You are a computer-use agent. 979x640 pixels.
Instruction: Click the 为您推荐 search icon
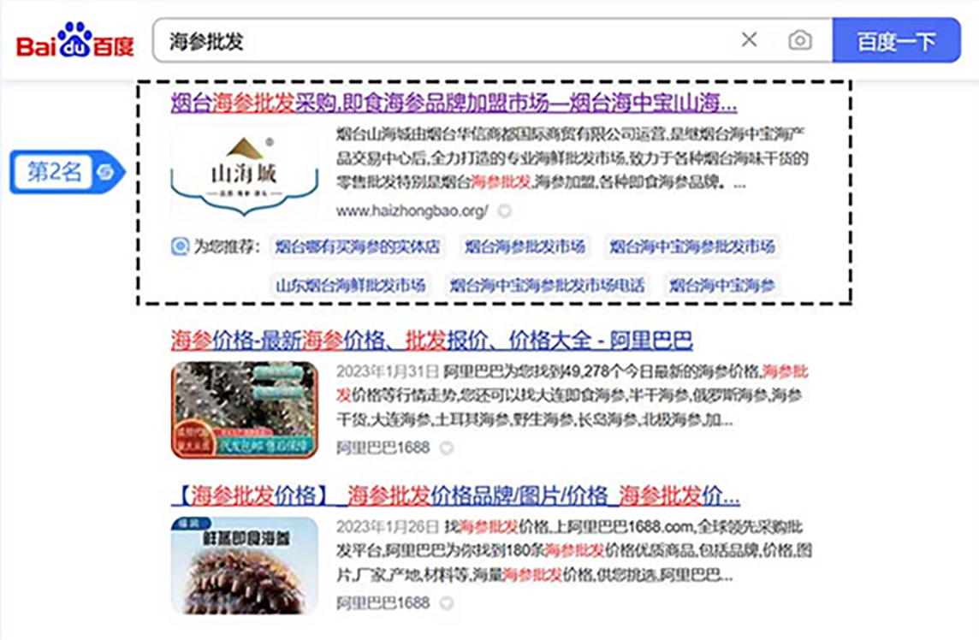click(180, 247)
